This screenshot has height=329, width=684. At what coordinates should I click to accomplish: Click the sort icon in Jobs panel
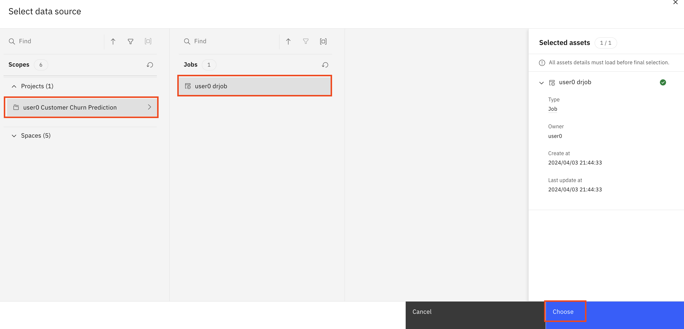288,41
